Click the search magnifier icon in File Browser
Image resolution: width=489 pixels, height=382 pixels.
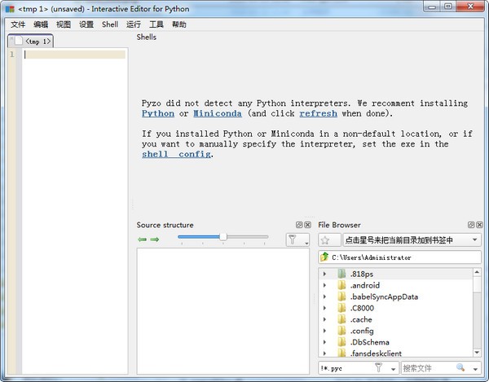click(462, 368)
